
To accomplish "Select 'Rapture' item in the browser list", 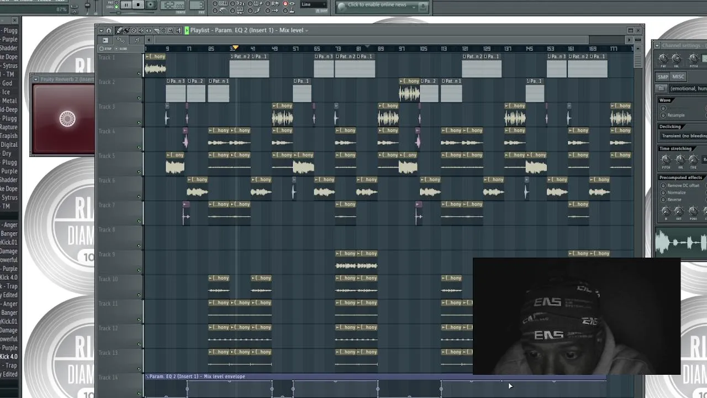I will [x=9, y=127].
